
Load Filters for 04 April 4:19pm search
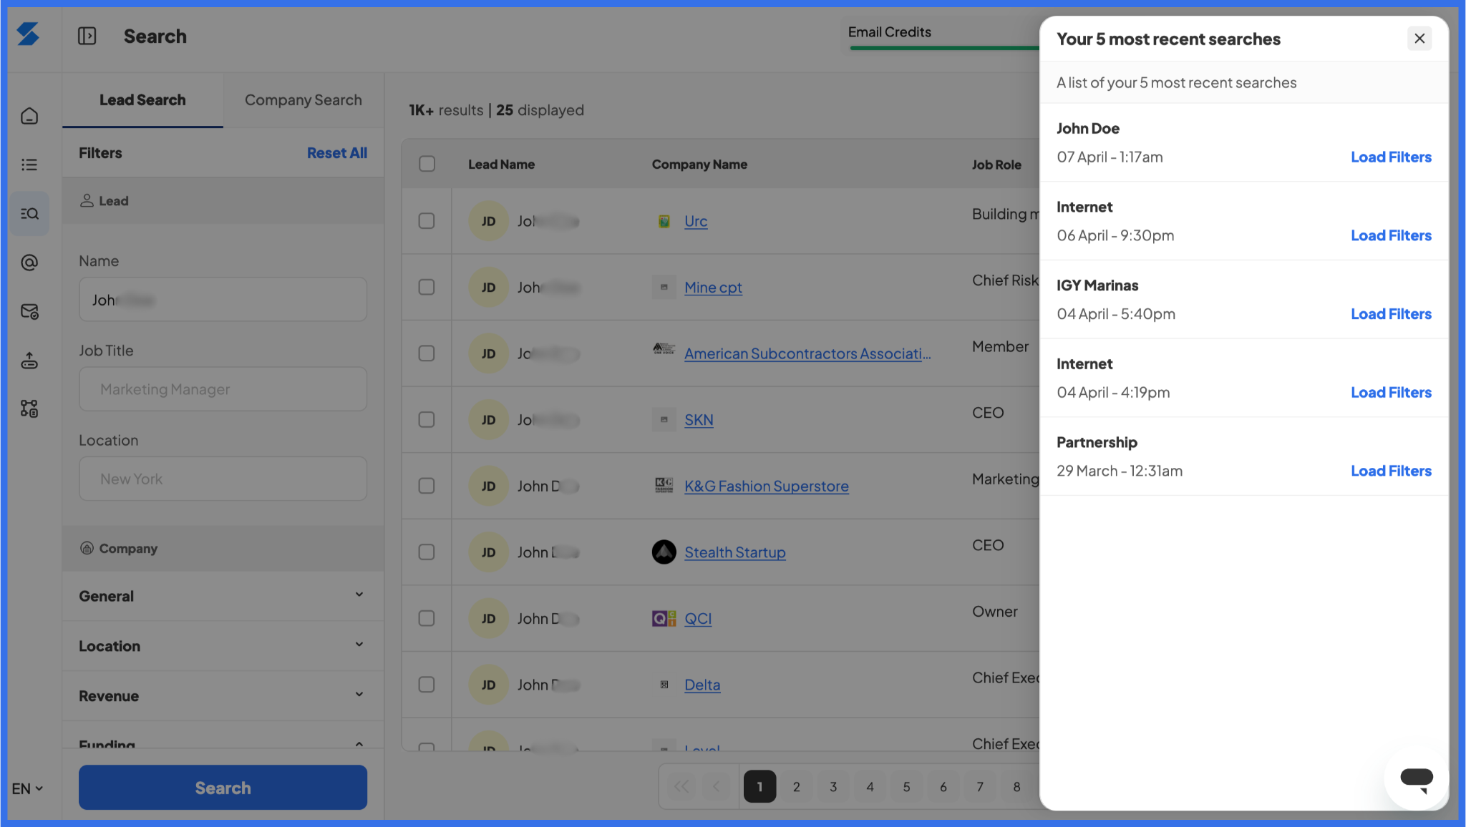1391,393
